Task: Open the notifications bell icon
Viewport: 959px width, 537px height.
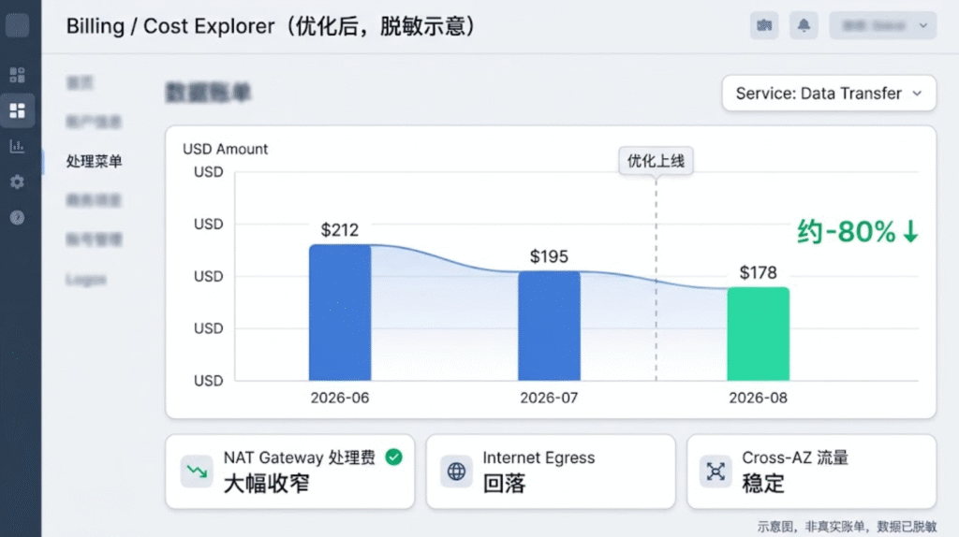Action: [804, 25]
